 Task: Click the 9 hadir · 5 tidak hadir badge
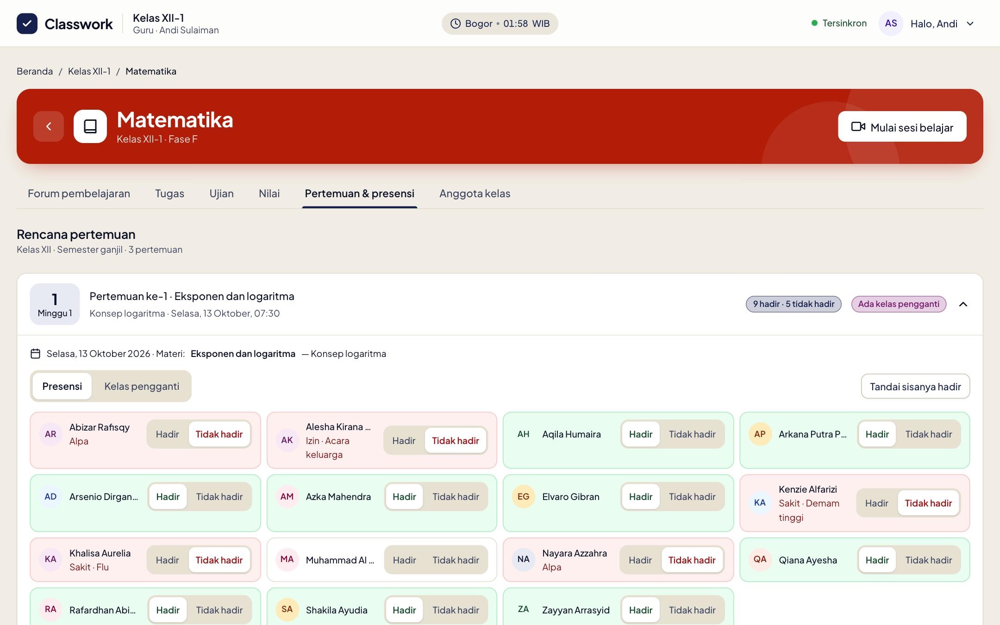(794, 304)
